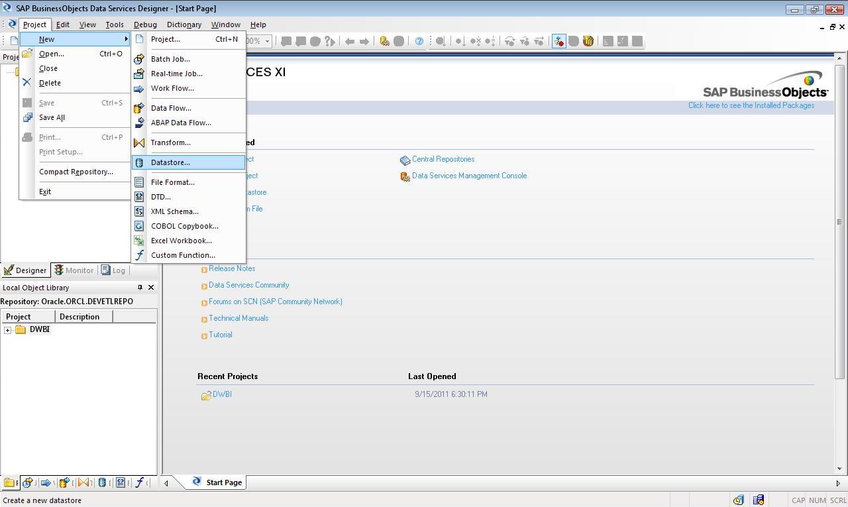Image resolution: width=848 pixels, height=507 pixels.
Task: Click the back arrow toolbar icon
Action: tap(350, 41)
